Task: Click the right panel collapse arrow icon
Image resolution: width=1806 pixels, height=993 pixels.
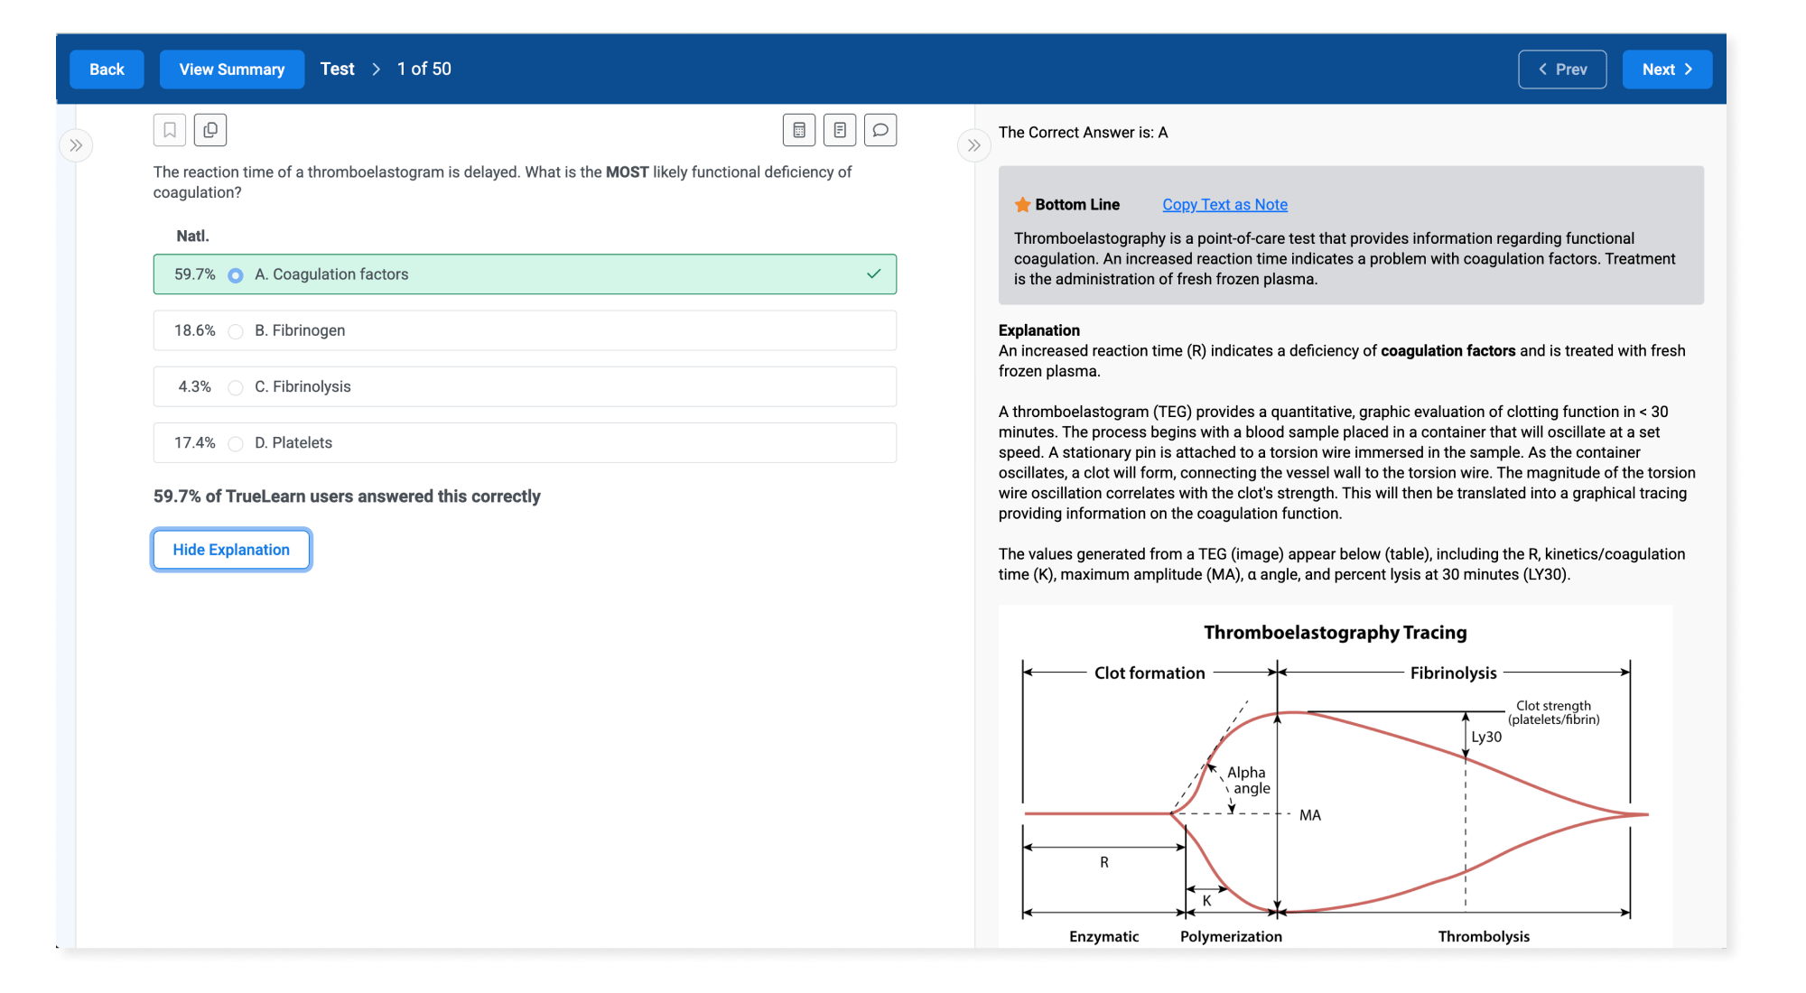Action: [x=974, y=145]
